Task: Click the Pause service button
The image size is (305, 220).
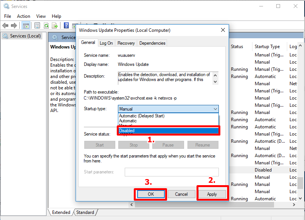Action: pos(168,145)
